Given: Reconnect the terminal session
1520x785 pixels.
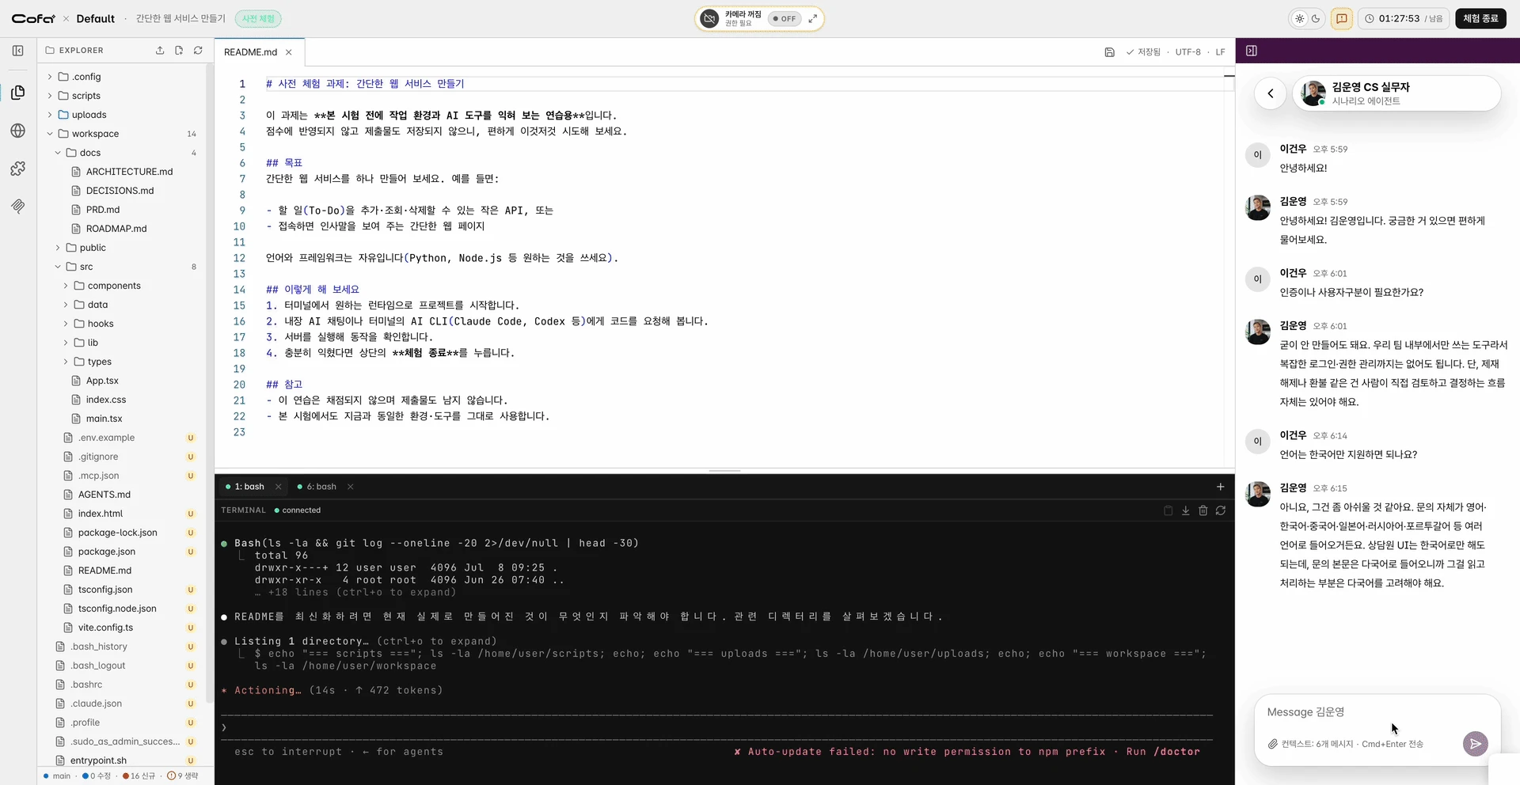Looking at the screenshot, I should pyautogui.click(x=1221, y=510).
